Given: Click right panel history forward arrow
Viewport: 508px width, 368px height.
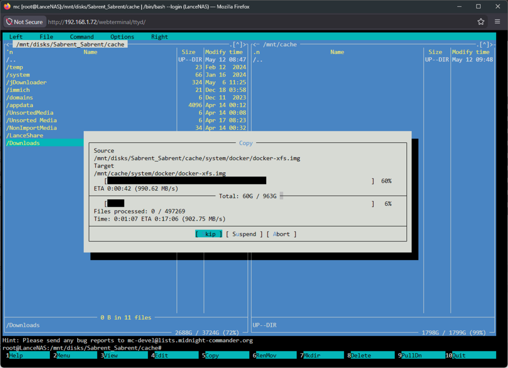Looking at the screenshot, I should coord(491,45).
